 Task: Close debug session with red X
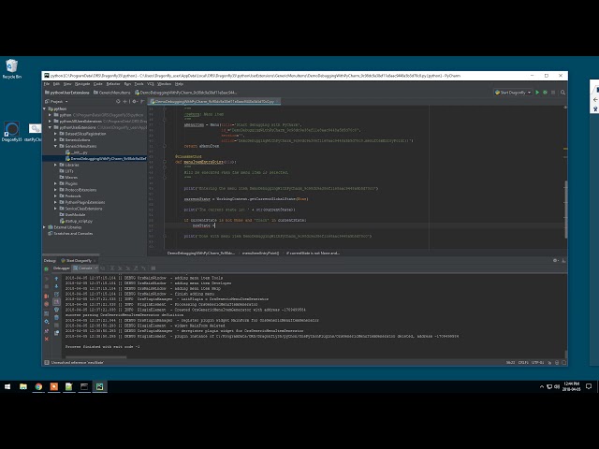pyautogui.click(x=46, y=339)
